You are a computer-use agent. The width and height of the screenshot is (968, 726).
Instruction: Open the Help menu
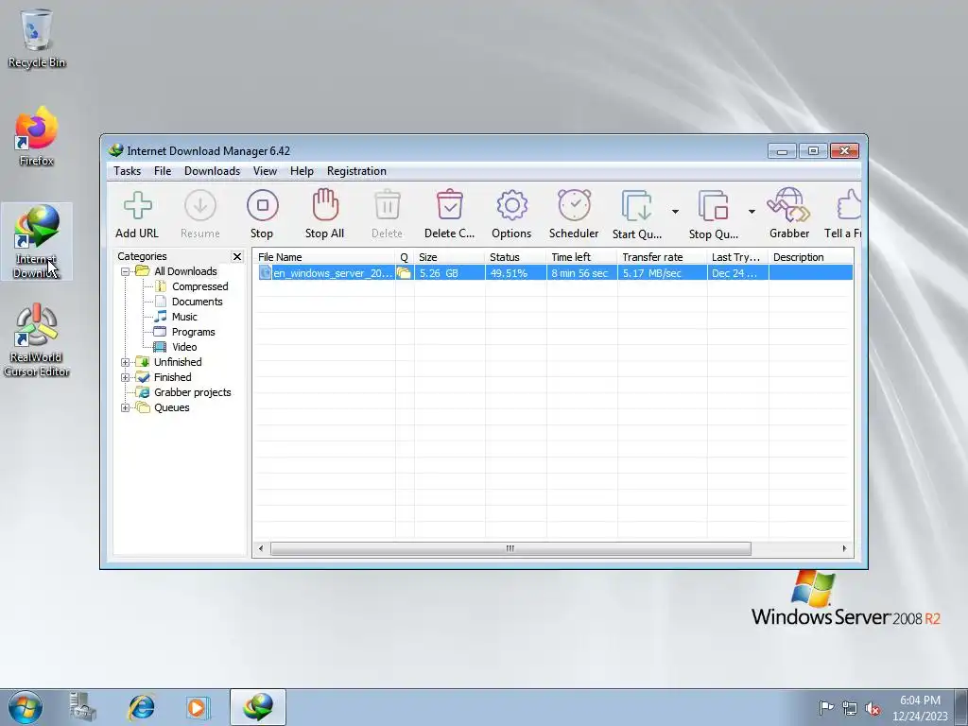(302, 171)
